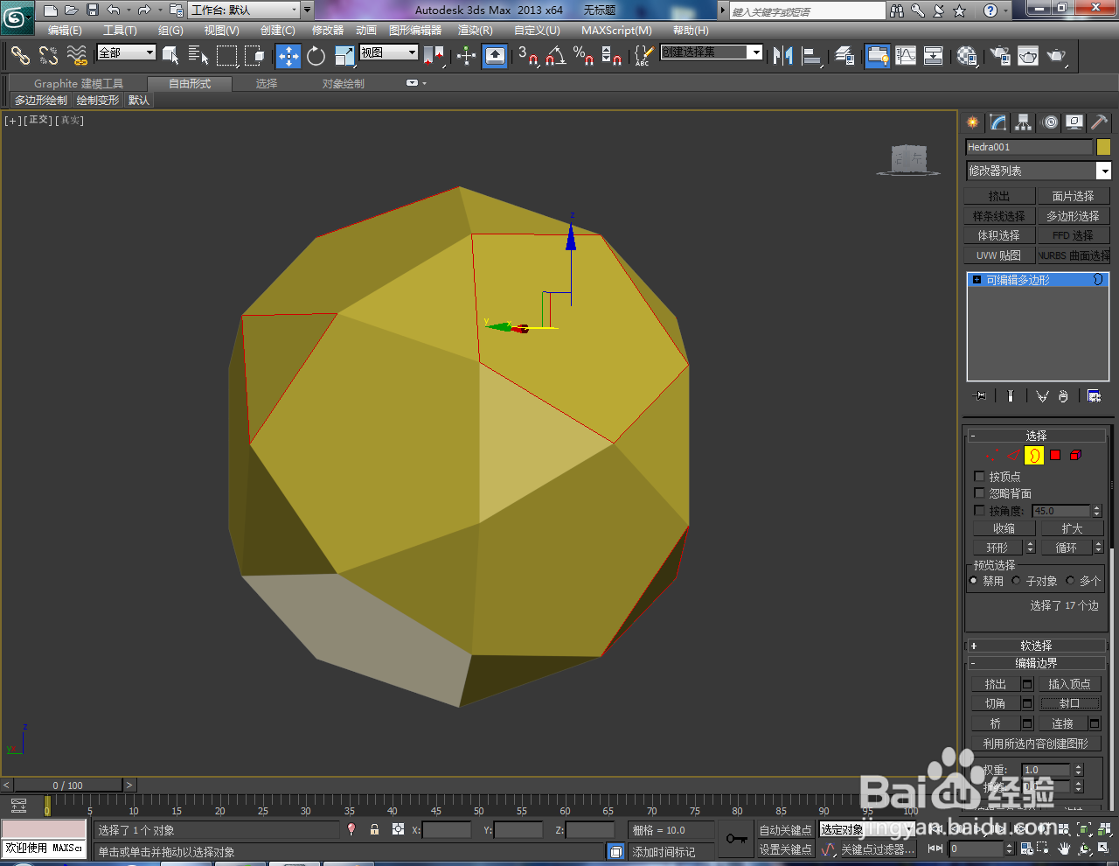Open the 工具(T) menu
The width and height of the screenshot is (1119, 866).
tap(120, 31)
